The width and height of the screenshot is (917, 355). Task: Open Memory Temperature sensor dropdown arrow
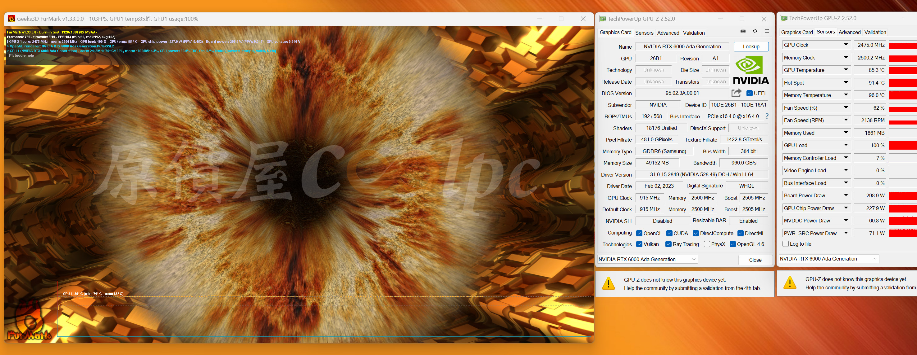click(x=846, y=95)
